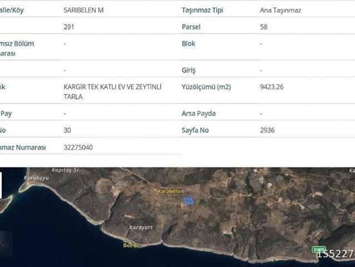Click the Giriş label
This screenshot has width=355, height=267.
point(188,70)
